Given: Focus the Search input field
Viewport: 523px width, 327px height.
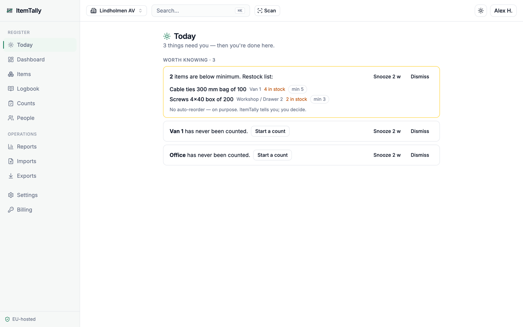Looking at the screenshot, I should click(201, 11).
